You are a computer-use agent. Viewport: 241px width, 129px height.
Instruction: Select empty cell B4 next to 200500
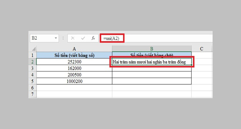click(152, 75)
